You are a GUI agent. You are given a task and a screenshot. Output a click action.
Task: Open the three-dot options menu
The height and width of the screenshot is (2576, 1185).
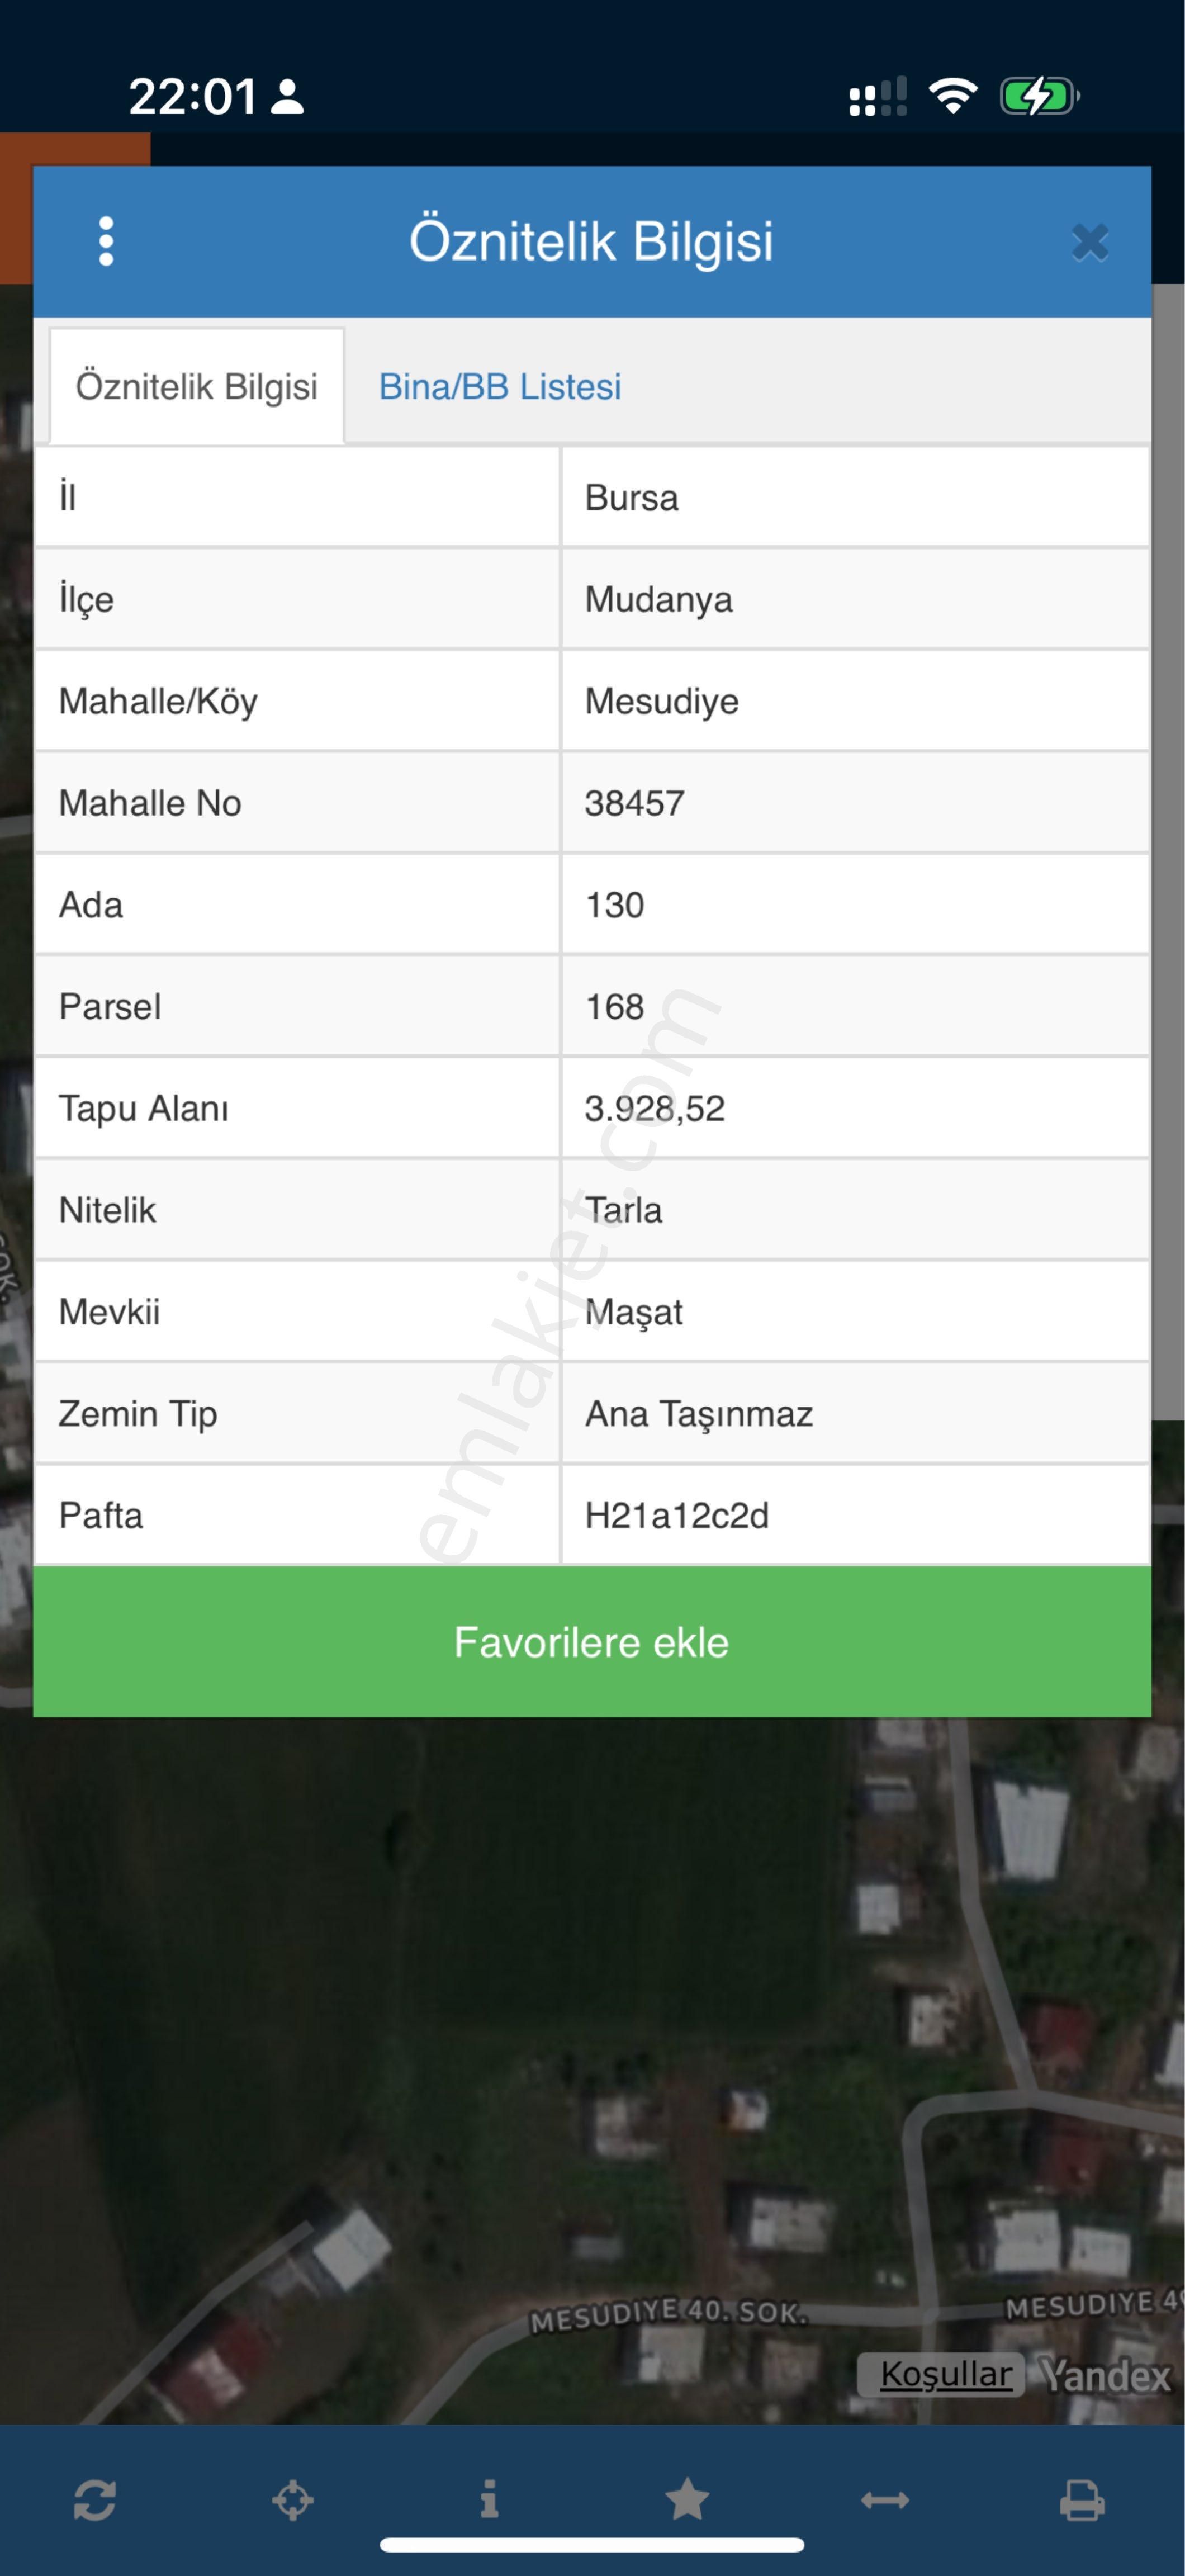point(106,242)
